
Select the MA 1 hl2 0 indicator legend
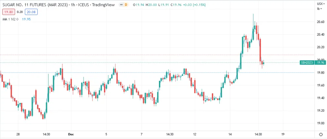tap(10, 19)
